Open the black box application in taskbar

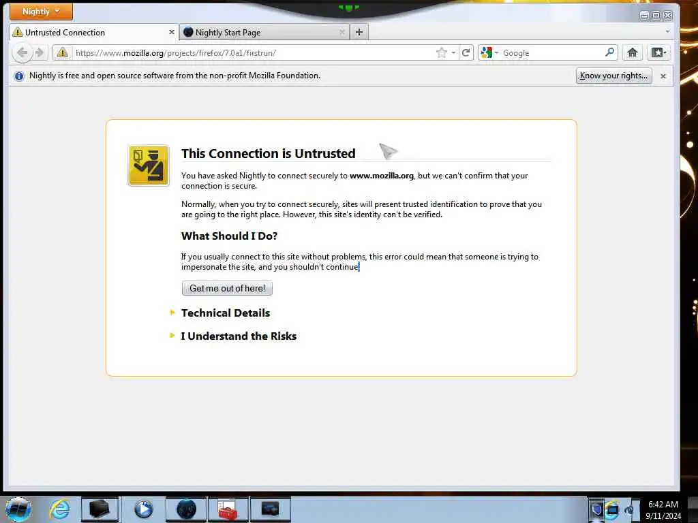pos(100,509)
